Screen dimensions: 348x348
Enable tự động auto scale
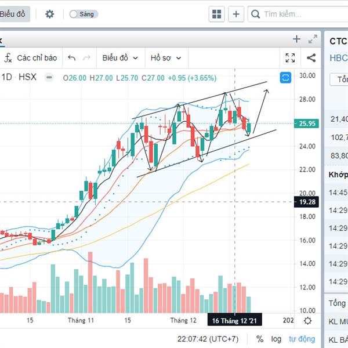(x=302, y=339)
